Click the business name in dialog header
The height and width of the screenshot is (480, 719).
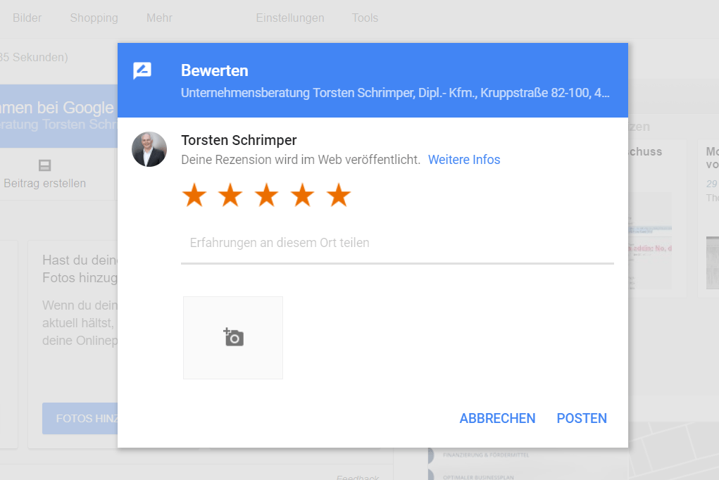(x=395, y=93)
